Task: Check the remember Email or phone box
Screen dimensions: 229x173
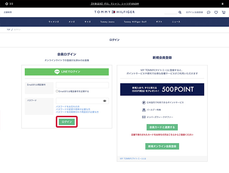Action: (x=57, y=91)
